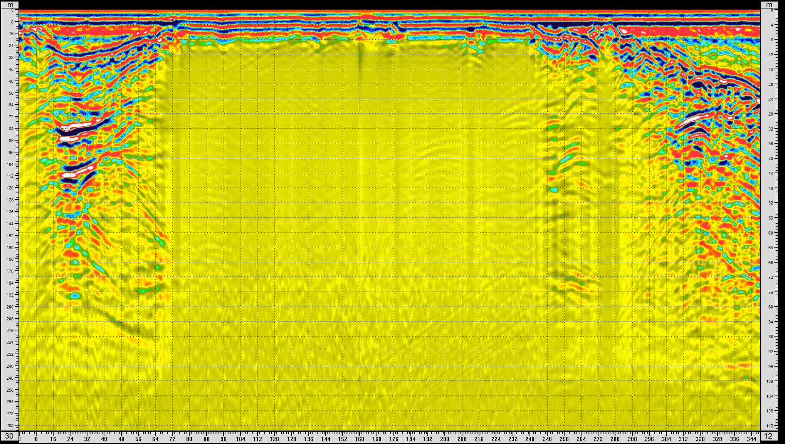Select the "36" label on the right depth axis
The image size is (785, 444).
click(771, 144)
